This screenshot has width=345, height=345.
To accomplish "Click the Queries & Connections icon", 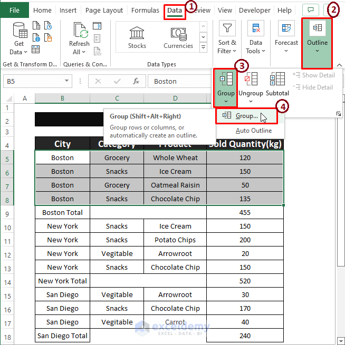I will pyautogui.click(x=97, y=26).
